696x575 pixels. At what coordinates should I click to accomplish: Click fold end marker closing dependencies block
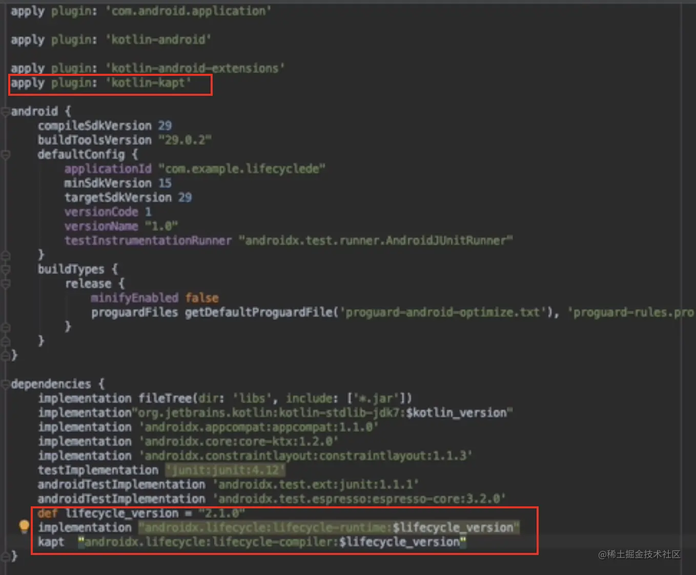pyautogui.click(x=5, y=556)
